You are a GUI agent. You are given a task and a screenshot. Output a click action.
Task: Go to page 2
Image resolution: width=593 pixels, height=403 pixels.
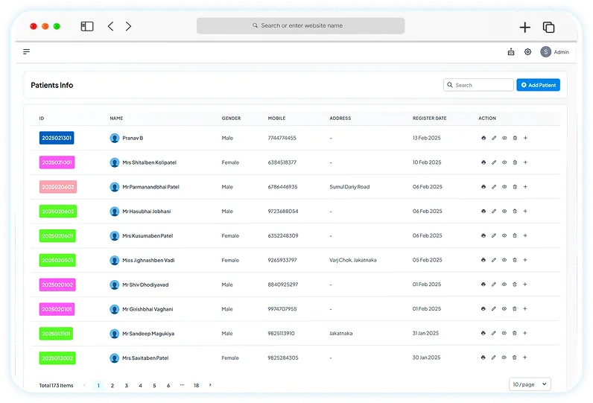pyautogui.click(x=112, y=386)
